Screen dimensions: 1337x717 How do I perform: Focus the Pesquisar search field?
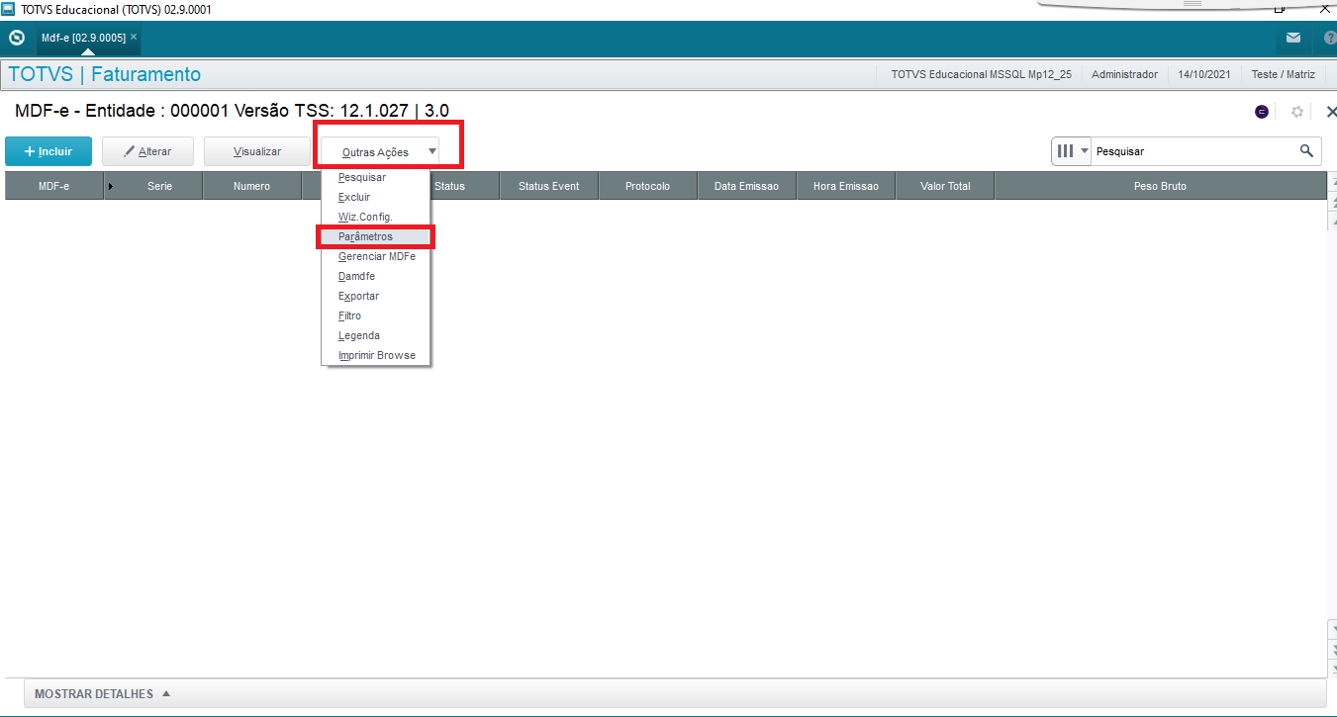(x=1194, y=151)
